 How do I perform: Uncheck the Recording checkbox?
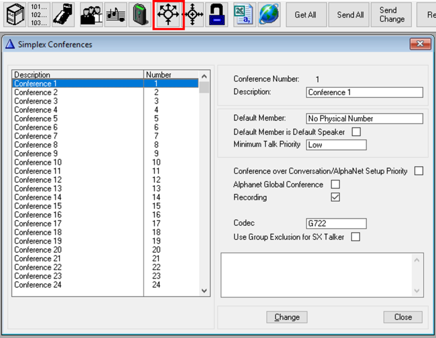point(336,197)
